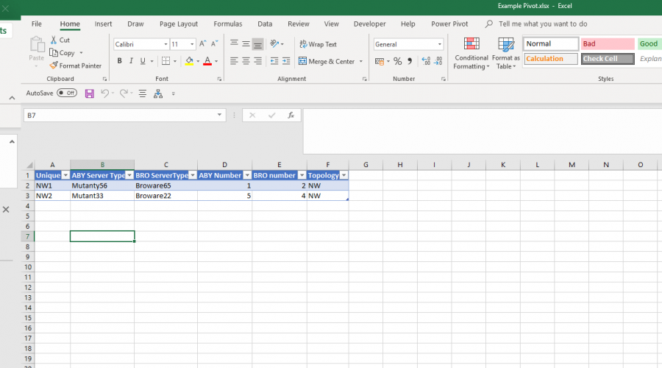This screenshot has width=662, height=368.
Task: Expand Merge & Center options arrow
Action: pos(361,61)
